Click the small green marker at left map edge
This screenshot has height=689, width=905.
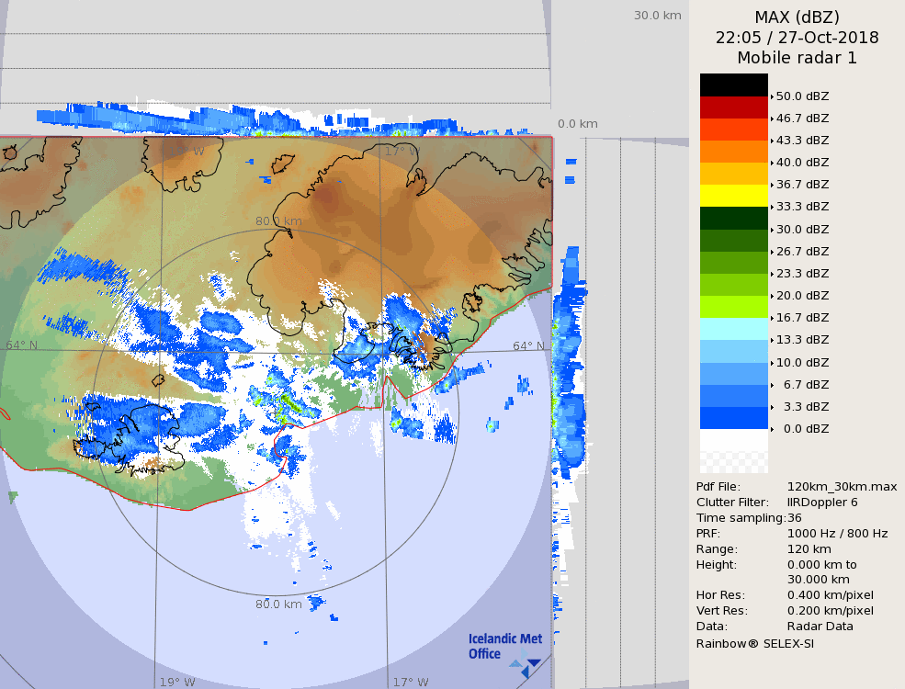point(13,497)
